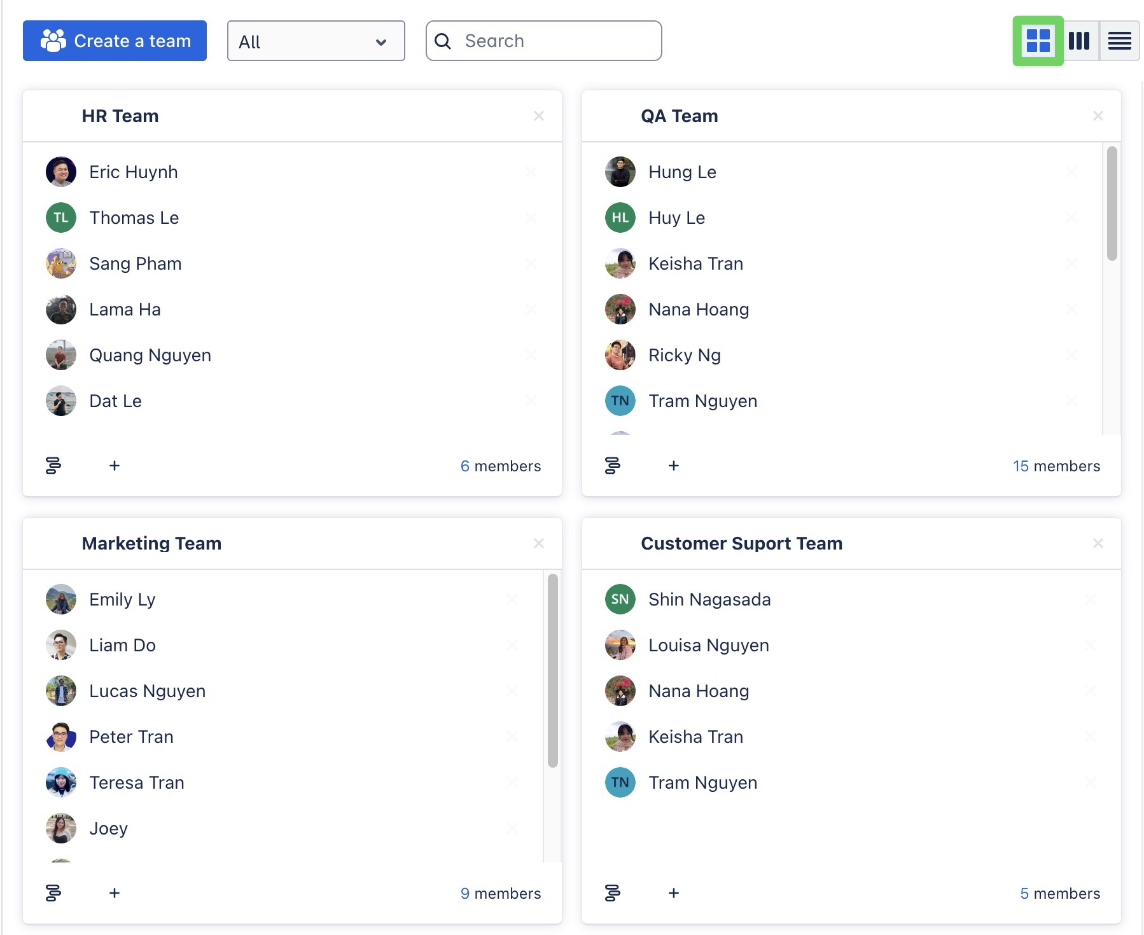Open the All filter dropdown

[316, 41]
